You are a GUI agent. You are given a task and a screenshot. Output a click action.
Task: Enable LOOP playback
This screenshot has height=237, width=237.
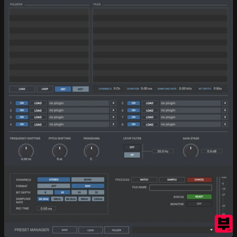(x=45, y=89)
